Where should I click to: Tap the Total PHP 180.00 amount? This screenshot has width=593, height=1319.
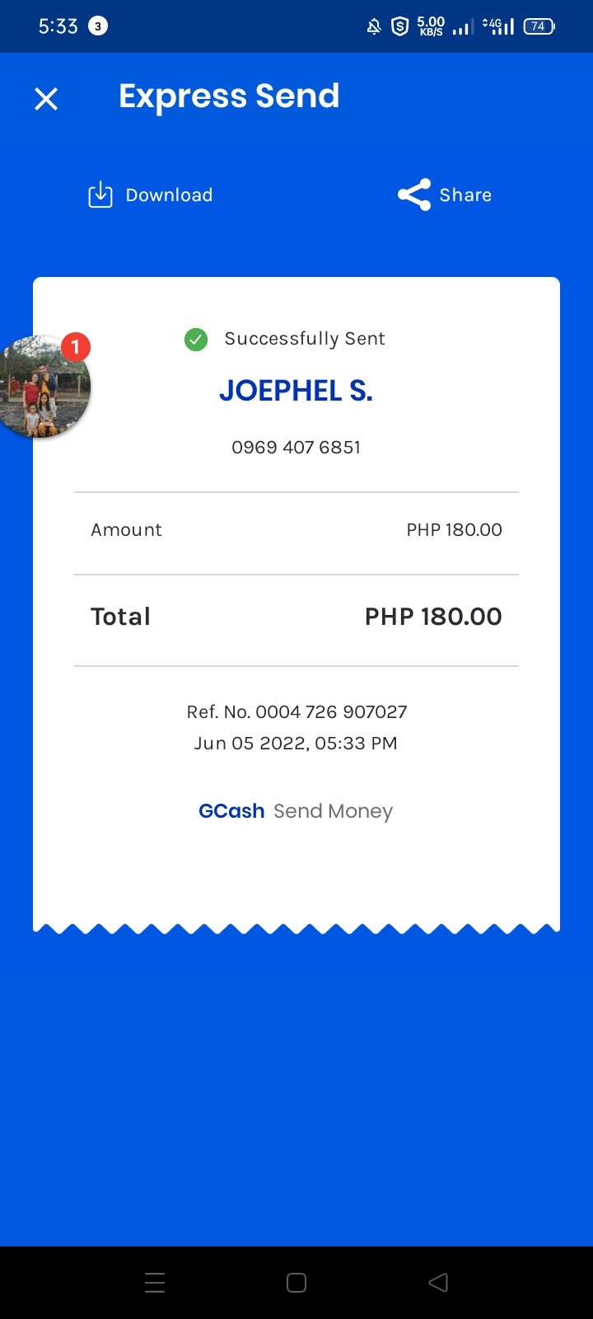click(x=432, y=617)
